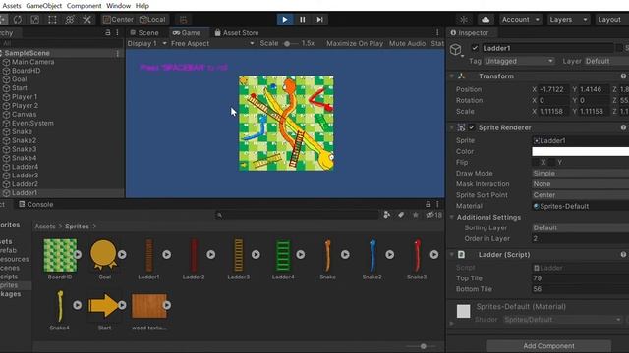Toggle Maximize On Play
Image resolution: width=629 pixels, height=353 pixels.
(355, 43)
